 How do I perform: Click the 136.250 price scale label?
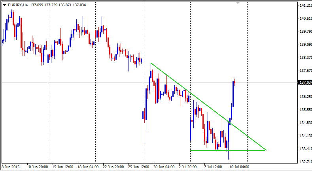tap(306, 97)
